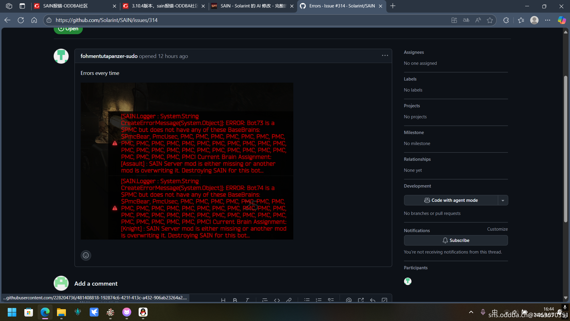
Task: Click the page vertical scrollbar
Action: (x=566, y=149)
